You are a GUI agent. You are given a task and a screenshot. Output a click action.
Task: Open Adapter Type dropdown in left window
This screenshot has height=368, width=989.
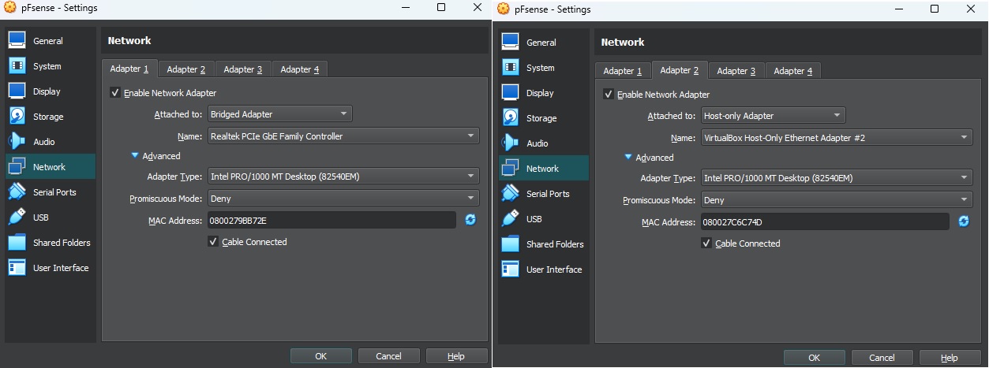[x=343, y=177]
